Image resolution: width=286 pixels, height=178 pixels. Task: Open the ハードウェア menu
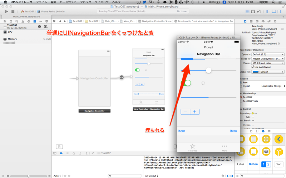pos(68,2)
